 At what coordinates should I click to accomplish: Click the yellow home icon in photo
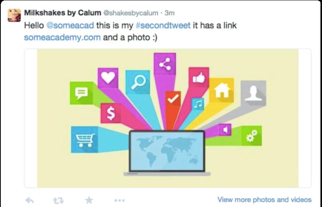coord(221,90)
